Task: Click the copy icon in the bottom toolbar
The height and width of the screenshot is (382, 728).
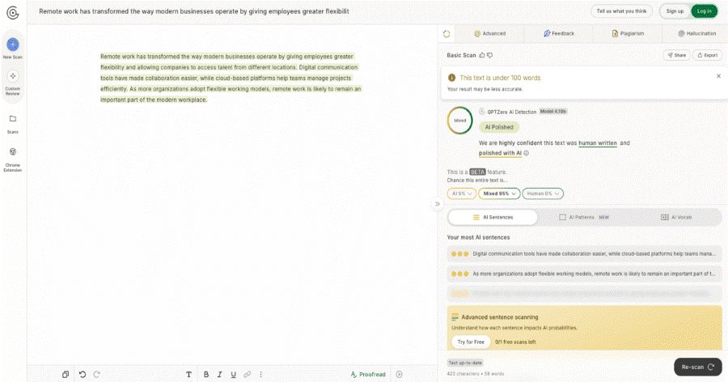Action: pos(66,374)
